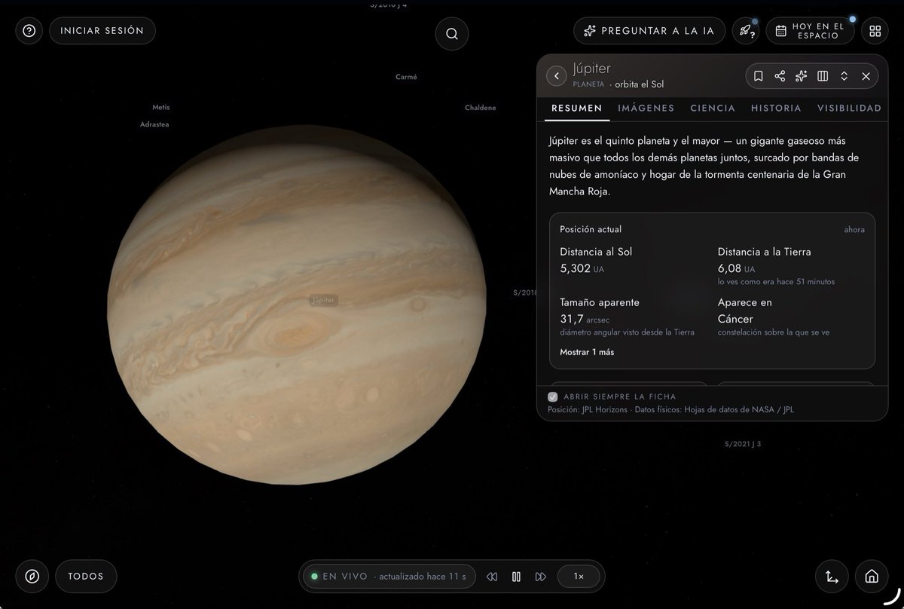Open the Ciencia tab
904x609 pixels.
point(713,108)
